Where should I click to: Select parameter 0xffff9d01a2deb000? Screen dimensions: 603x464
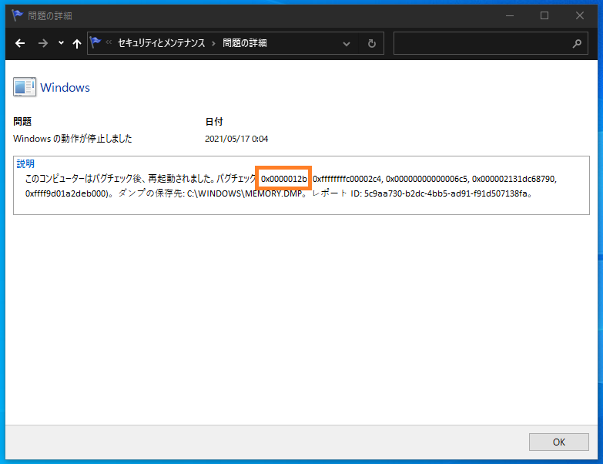tap(65, 193)
